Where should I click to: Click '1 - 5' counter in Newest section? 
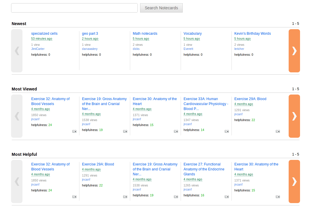click(x=295, y=24)
